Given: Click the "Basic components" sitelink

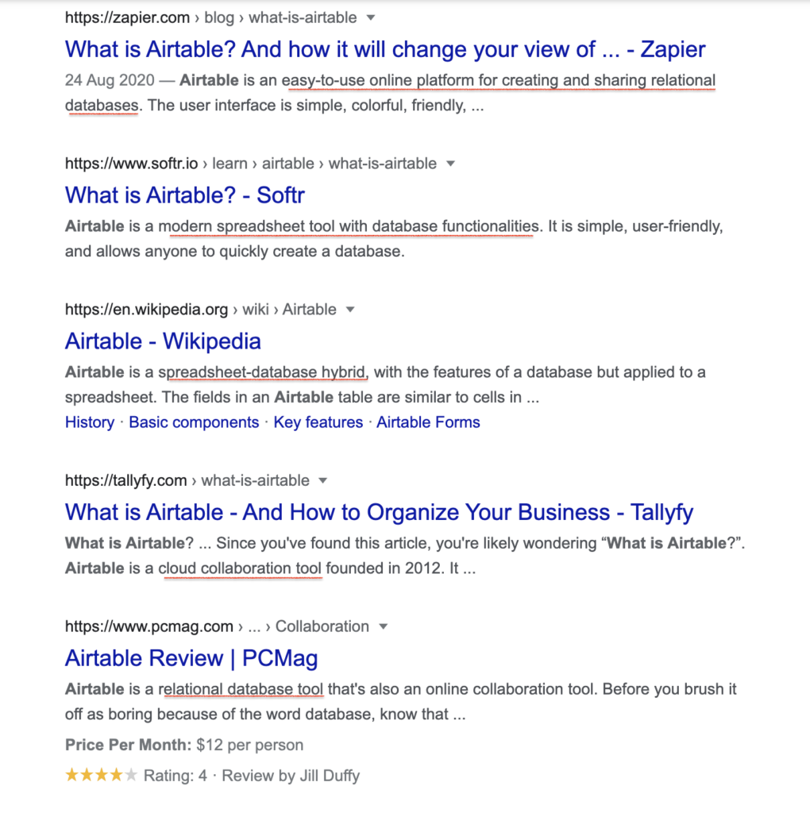Looking at the screenshot, I should coord(193,422).
